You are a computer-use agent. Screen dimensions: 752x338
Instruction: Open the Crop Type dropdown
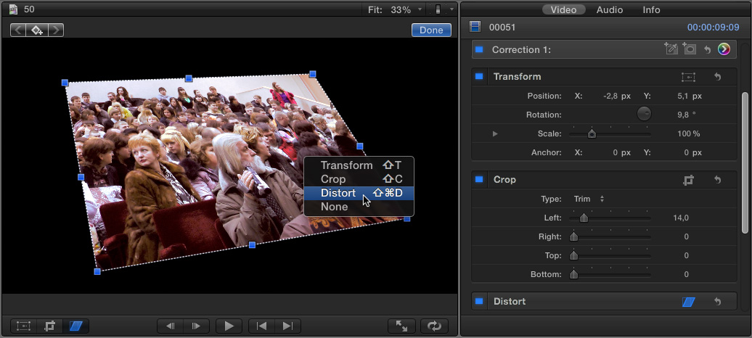pos(589,199)
